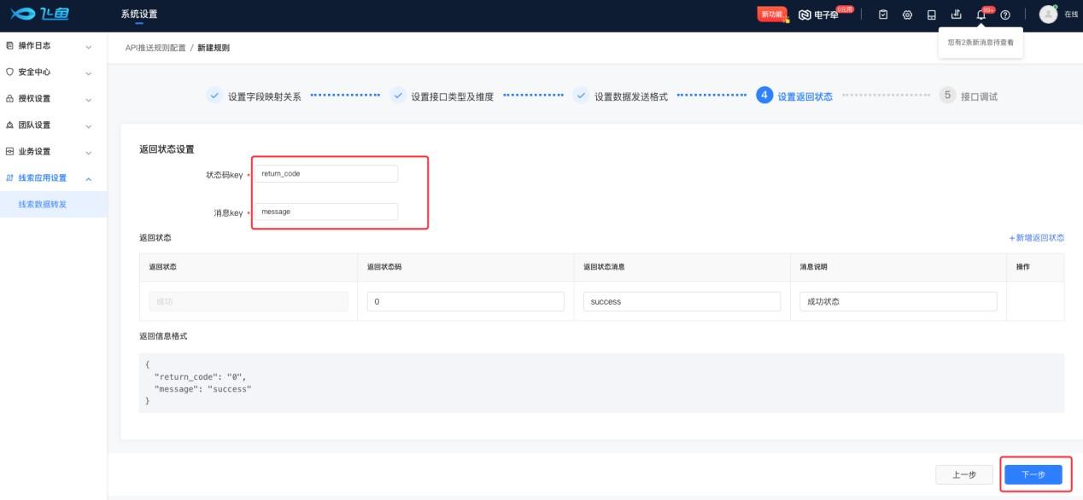Screen dimensions: 1083x500
Task: Click the +新增返回状态 link
Action: (x=1036, y=238)
